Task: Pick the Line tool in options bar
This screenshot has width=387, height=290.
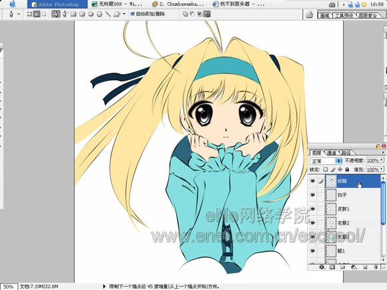Action: pyautogui.click(x=108, y=14)
